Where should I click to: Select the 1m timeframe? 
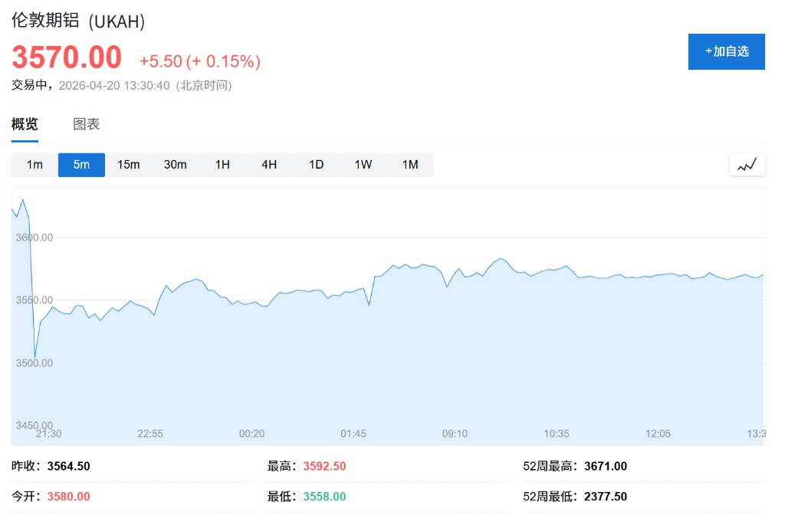click(x=34, y=165)
